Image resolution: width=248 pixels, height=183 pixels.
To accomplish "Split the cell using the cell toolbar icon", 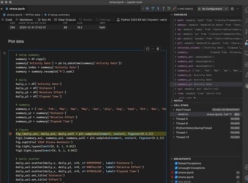I will (x=147, y=49).
